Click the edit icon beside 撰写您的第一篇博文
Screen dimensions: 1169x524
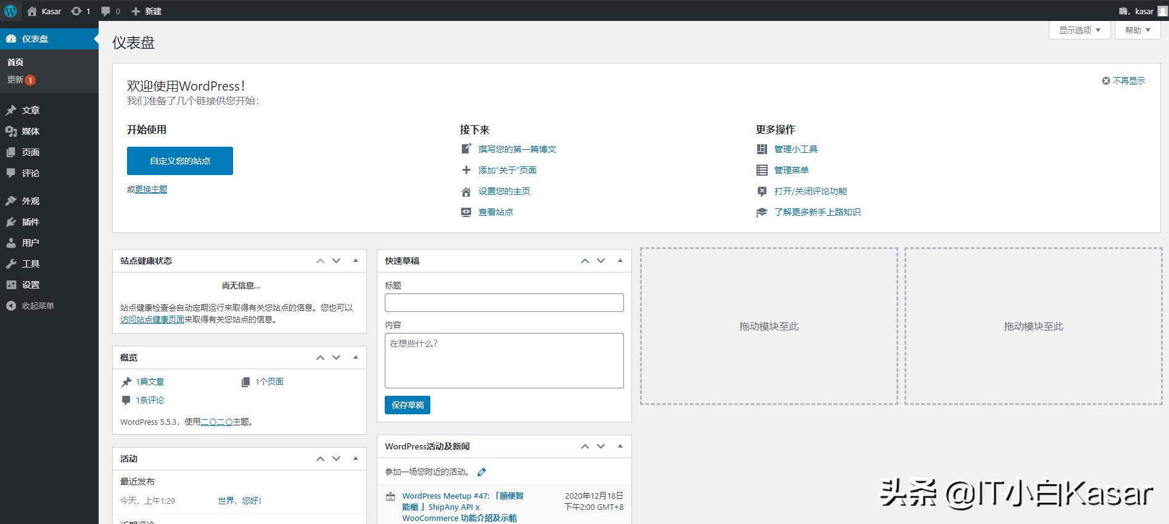467,149
